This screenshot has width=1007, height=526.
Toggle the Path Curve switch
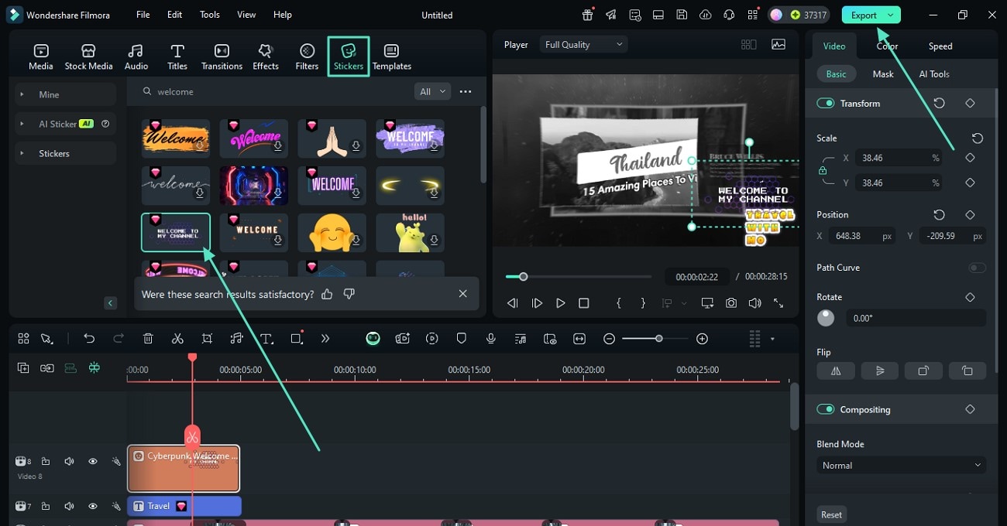pyautogui.click(x=977, y=268)
